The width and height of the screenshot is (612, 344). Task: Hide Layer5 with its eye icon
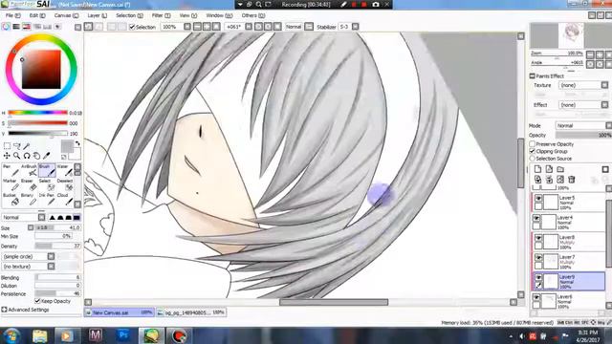[x=538, y=199]
